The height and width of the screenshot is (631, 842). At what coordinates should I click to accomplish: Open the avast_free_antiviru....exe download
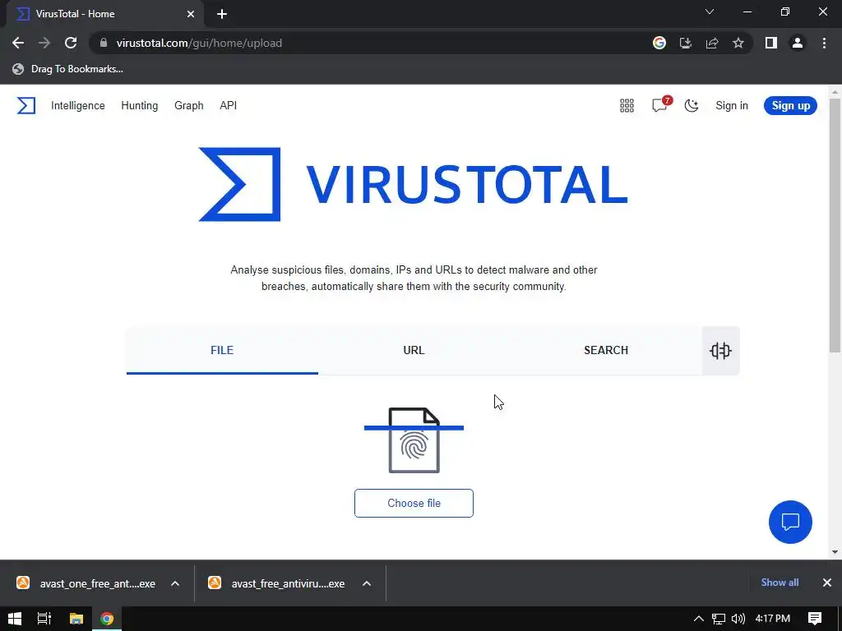(x=277, y=583)
